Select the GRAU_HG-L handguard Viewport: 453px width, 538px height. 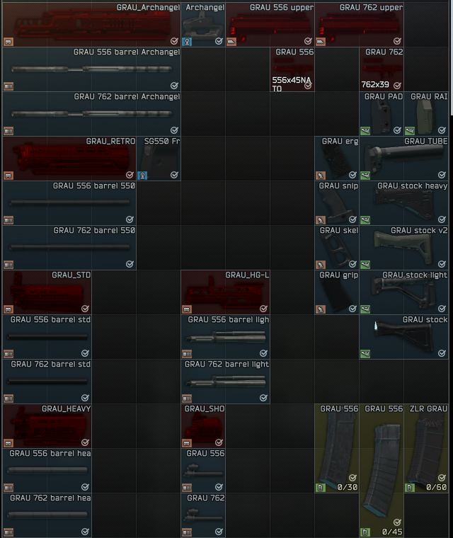pyautogui.click(x=225, y=292)
